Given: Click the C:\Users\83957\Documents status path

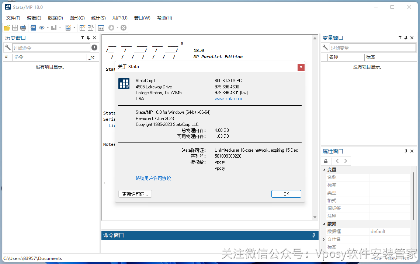Looking at the screenshot, I should click(33, 258).
